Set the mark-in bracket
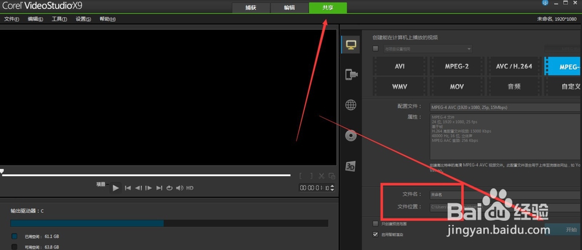Viewport: 582px width, 250px height. tap(301, 176)
